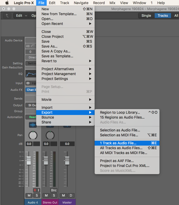Open the Navigate menu
Viewport: 179px width, 205px height.
coord(81,3)
